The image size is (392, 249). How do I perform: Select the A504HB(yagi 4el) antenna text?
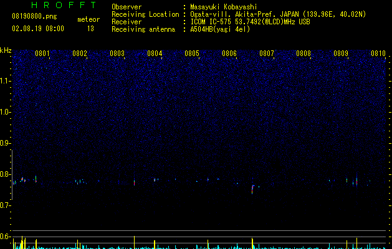(220, 29)
